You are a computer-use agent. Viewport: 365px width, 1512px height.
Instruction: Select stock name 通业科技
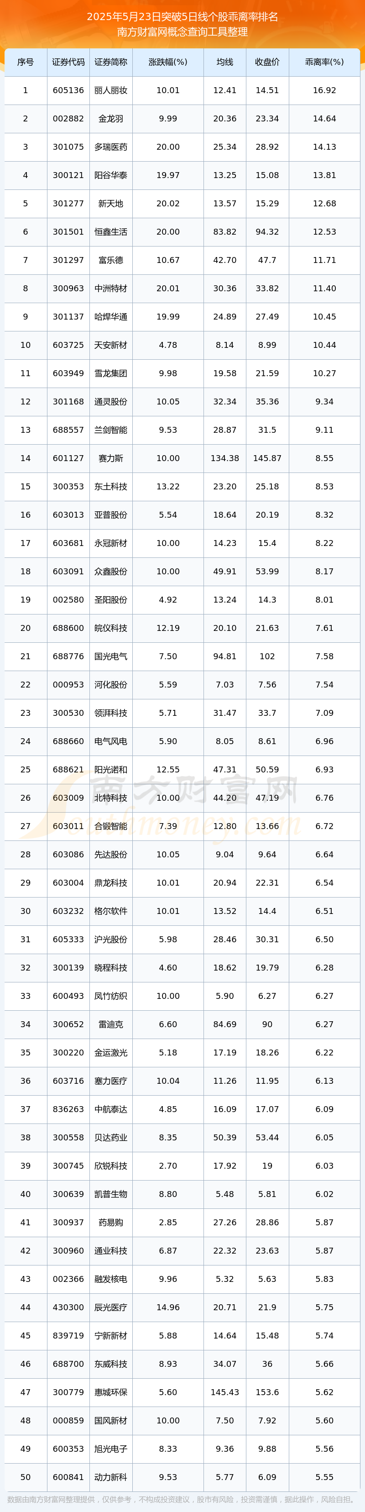coord(111,1251)
